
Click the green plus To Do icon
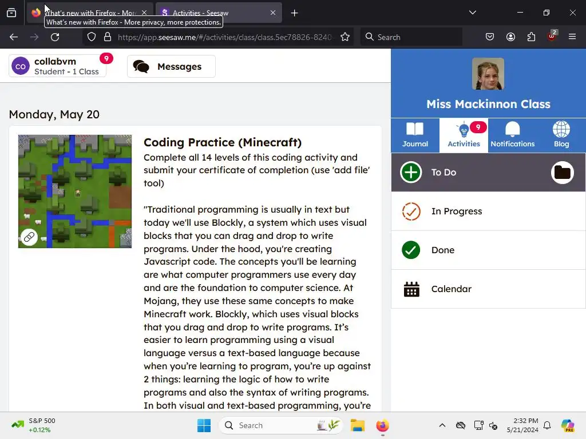point(411,173)
